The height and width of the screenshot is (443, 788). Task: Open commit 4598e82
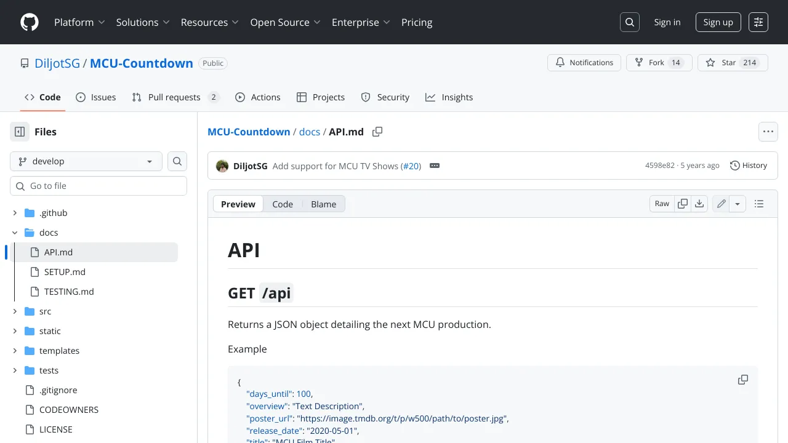click(660, 166)
